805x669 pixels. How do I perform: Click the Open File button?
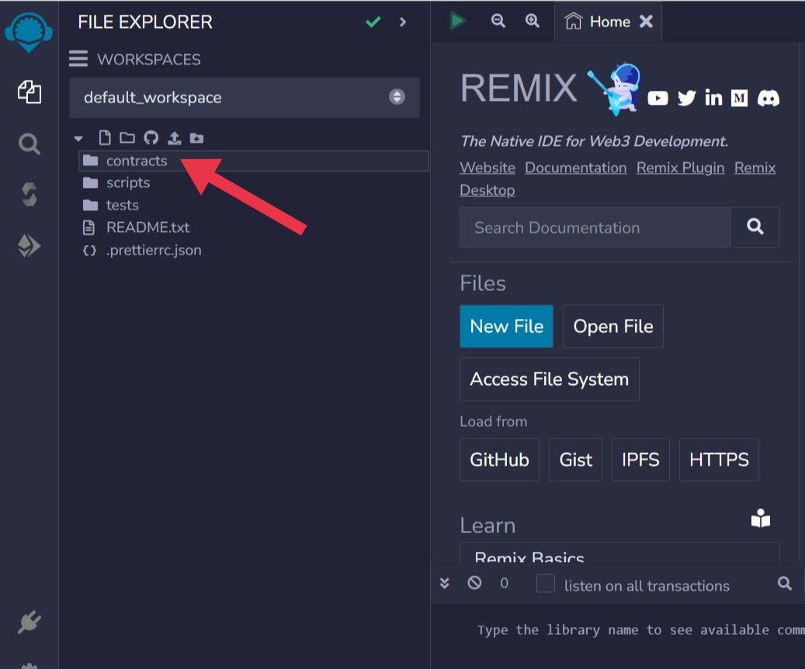pyautogui.click(x=613, y=326)
